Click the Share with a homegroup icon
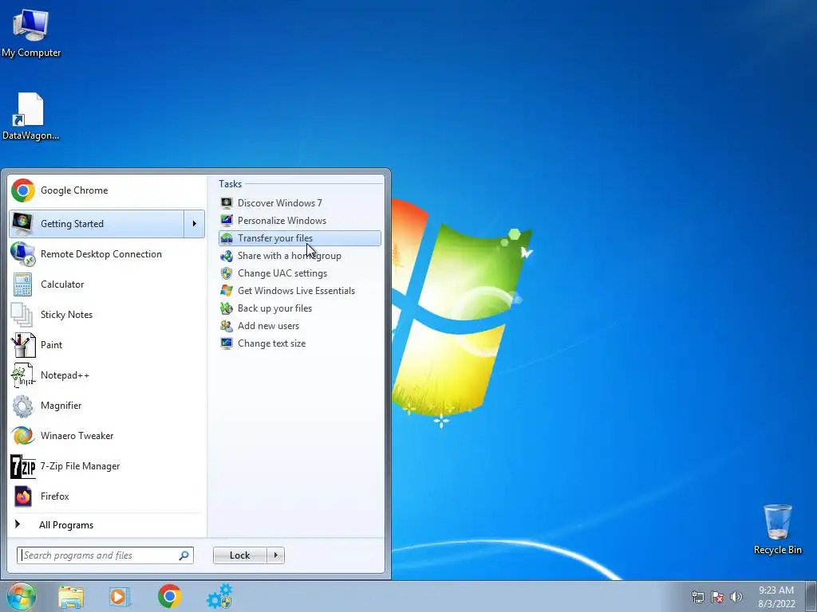The width and height of the screenshot is (817, 612). coord(226,256)
